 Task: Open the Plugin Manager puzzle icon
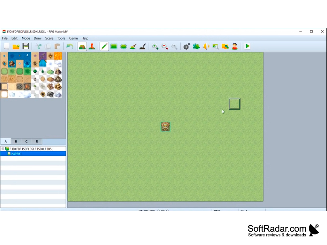pyautogui.click(x=196, y=46)
